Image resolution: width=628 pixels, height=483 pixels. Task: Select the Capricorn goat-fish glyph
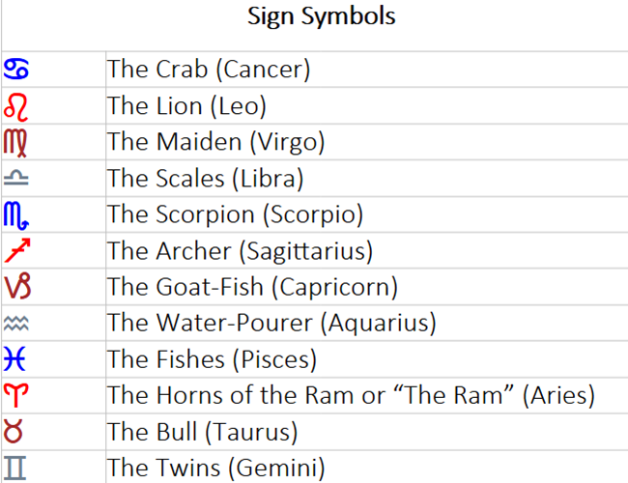coord(17,287)
